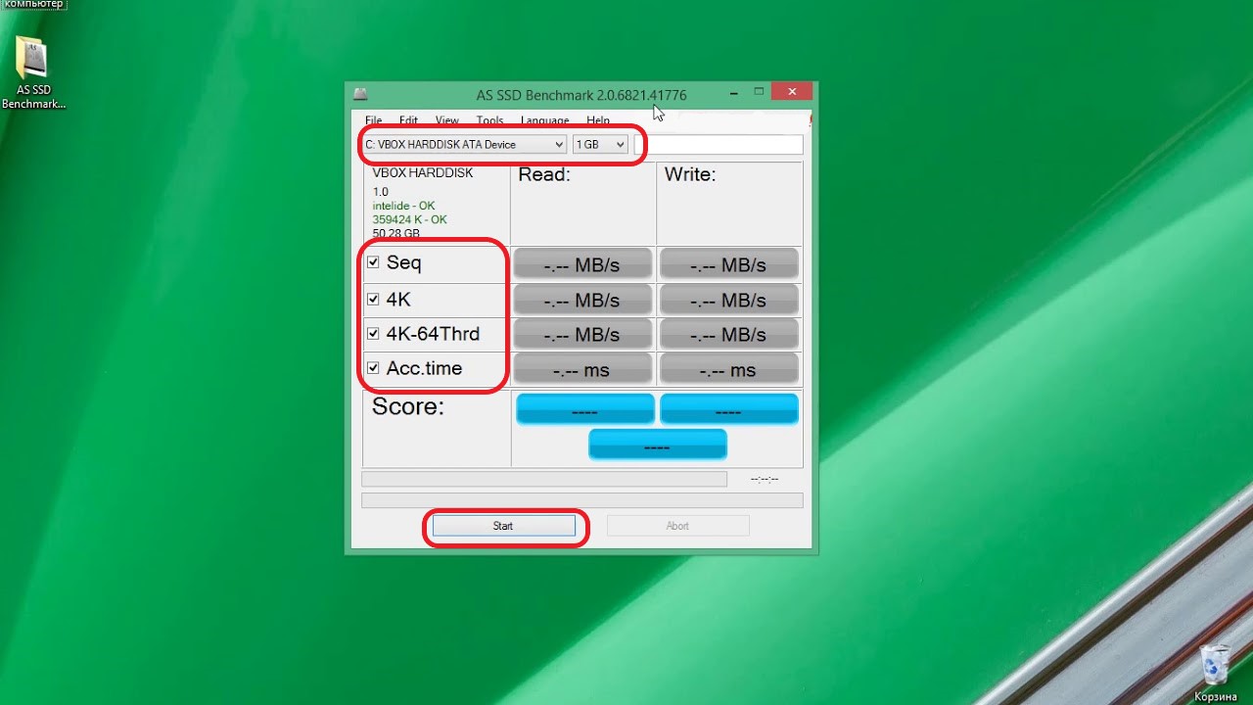This screenshot has width=1253, height=705.
Task: Click the Acc.time read ms box
Action: point(582,369)
